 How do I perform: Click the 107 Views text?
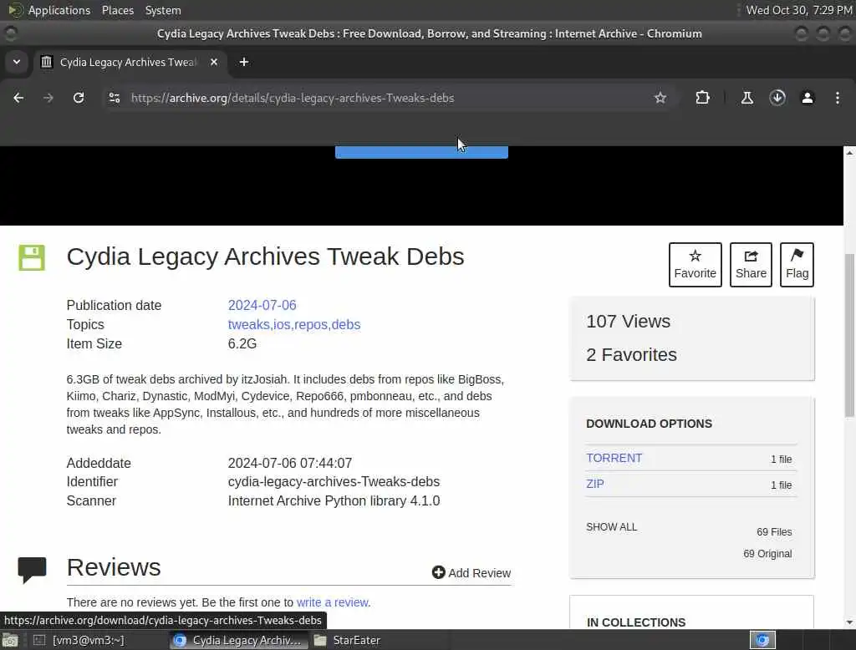pyautogui.click(x=628, y=321)
